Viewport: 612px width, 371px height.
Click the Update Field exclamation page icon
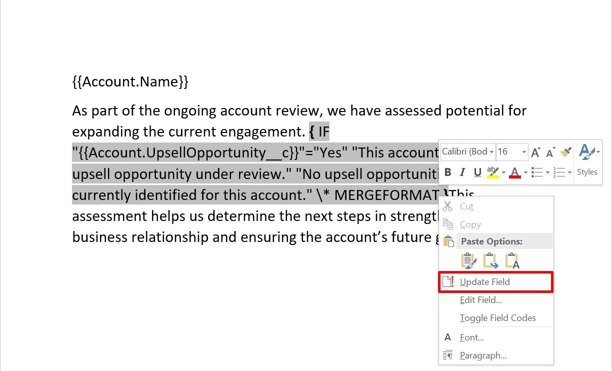[448, 282]
